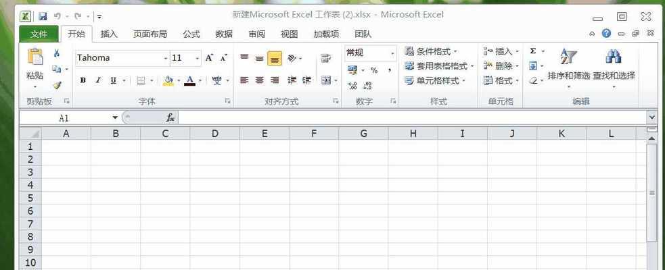Image resolution: width=665 pixels, height=270 pixels.
Task: Click the AutoSum sigma icon
Action: pyautogui.click(x=533, y=51)
